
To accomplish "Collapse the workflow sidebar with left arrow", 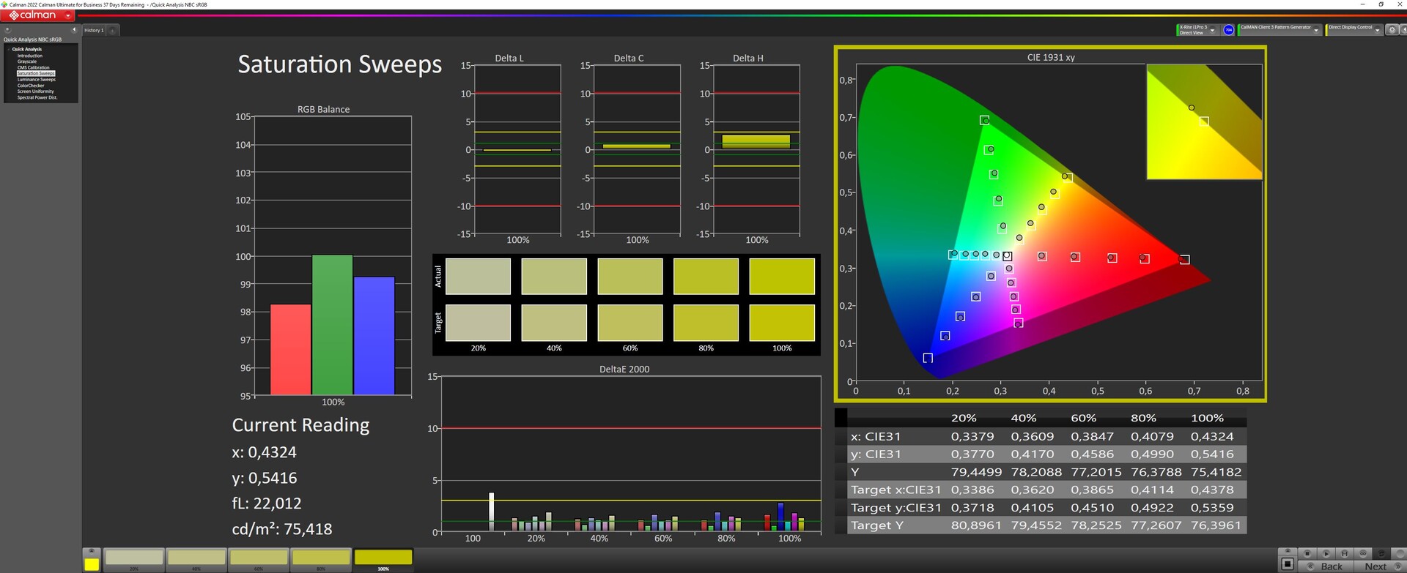I will pyautogui.click(x=73, y=30).
